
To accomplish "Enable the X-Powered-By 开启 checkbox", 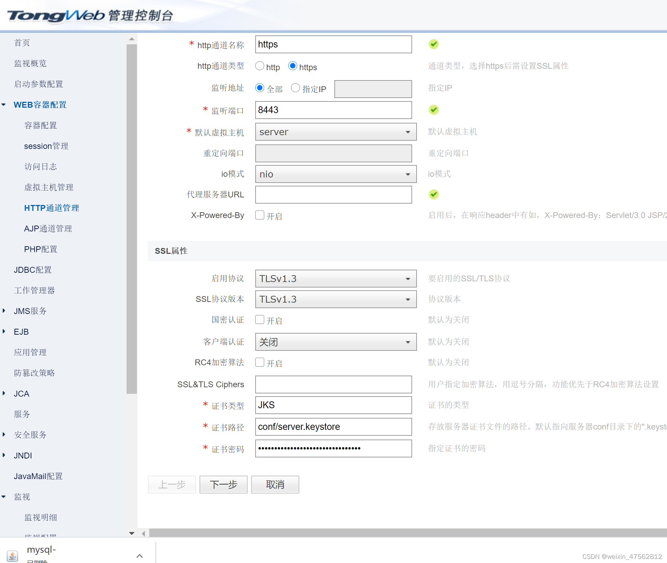I will point(260,215).
